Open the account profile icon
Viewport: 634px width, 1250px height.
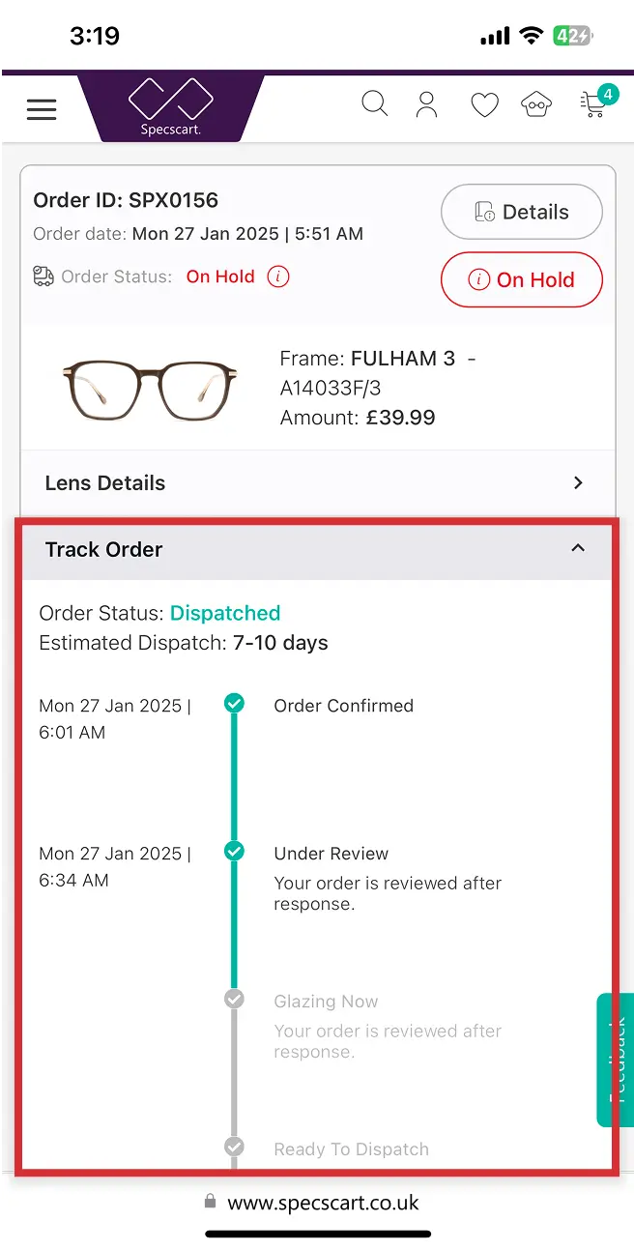pos(426,103)
